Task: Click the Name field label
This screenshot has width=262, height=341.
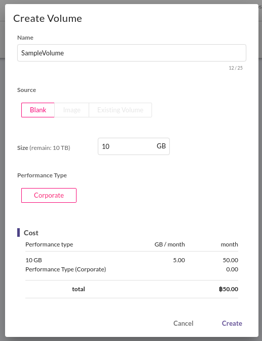Action: pyautogui.click(x=25, y=38)
